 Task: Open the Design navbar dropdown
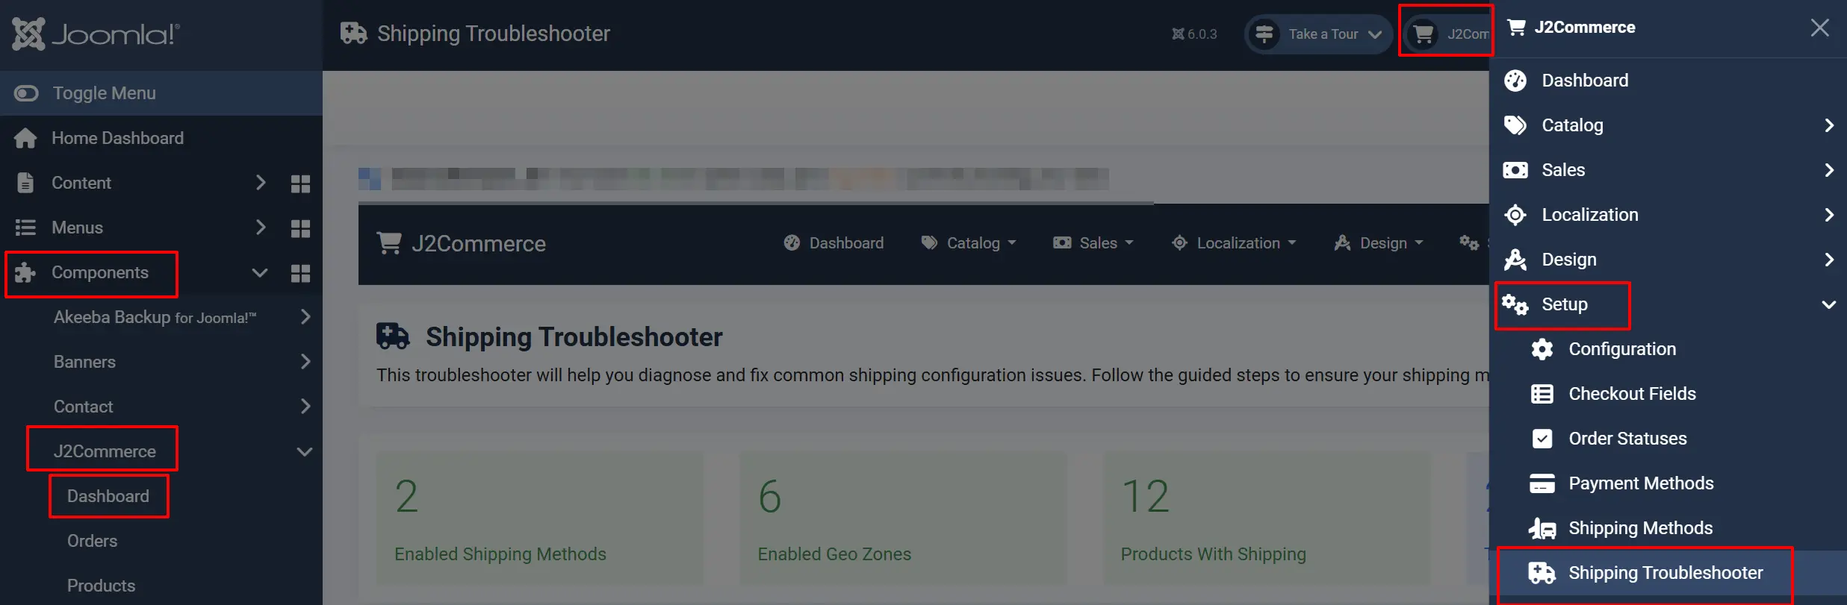click(x=1379, y=243)
